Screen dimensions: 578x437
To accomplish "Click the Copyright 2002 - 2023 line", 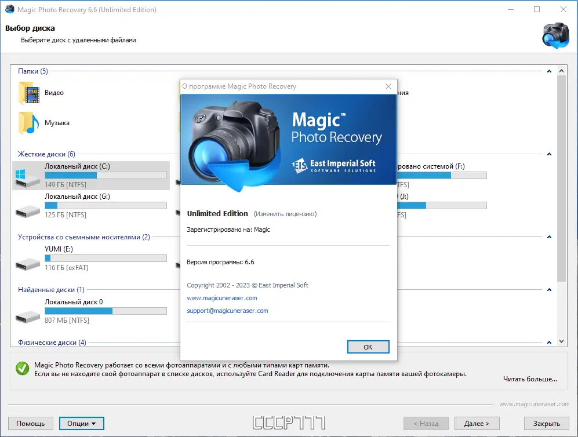I will [x=248, y=285].
